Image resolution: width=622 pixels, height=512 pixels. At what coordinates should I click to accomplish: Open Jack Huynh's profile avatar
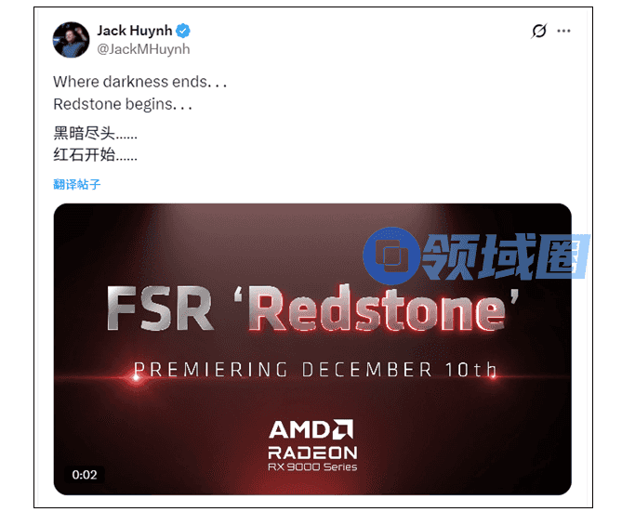pyautogui.click(x=71, y=40)
